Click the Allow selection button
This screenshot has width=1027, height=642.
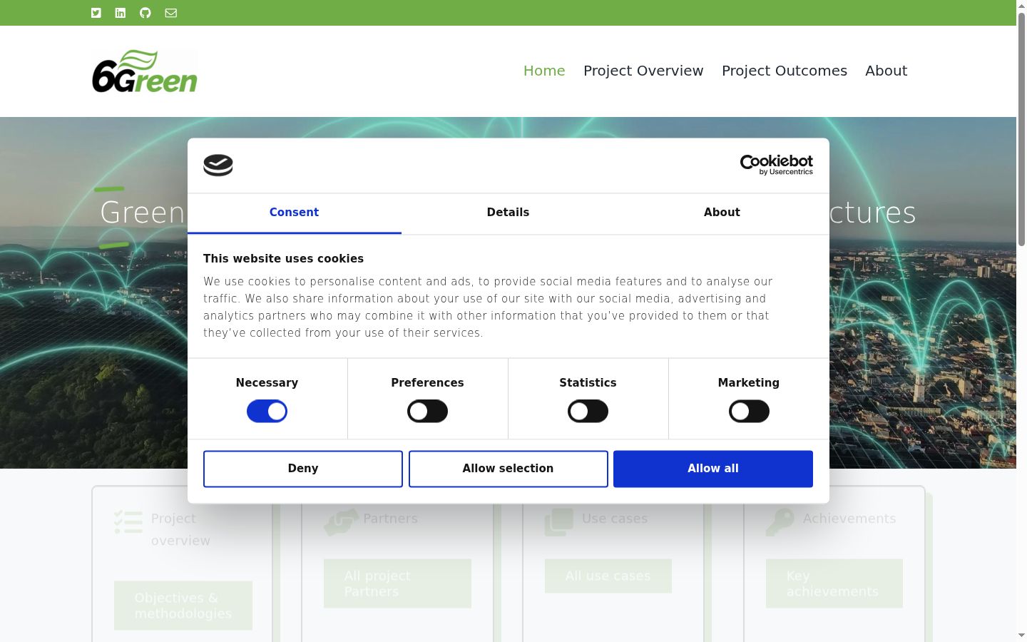pyautogui.click(x=509, y=469)
